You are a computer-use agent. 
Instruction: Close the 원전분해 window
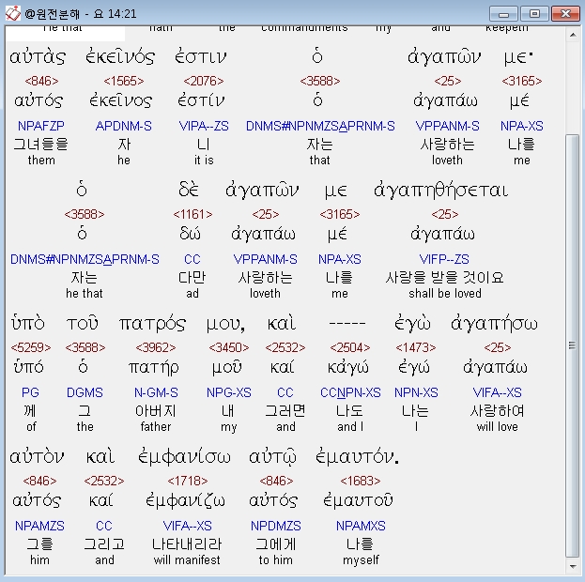coord(565,14)
